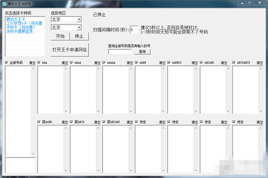268x178 pixels.
Task: Toggle the AAAAA checkbox
Action: click(x=104, y=63)
